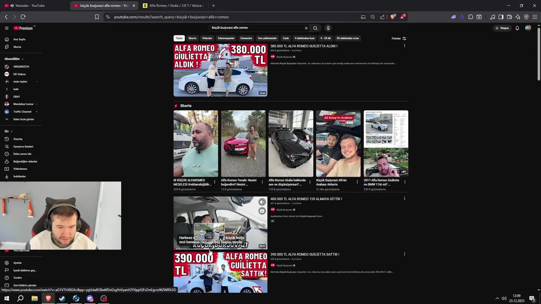Bookmark this page via toolbar icon
Screen dimensions: 541x304
coord(97,17)
